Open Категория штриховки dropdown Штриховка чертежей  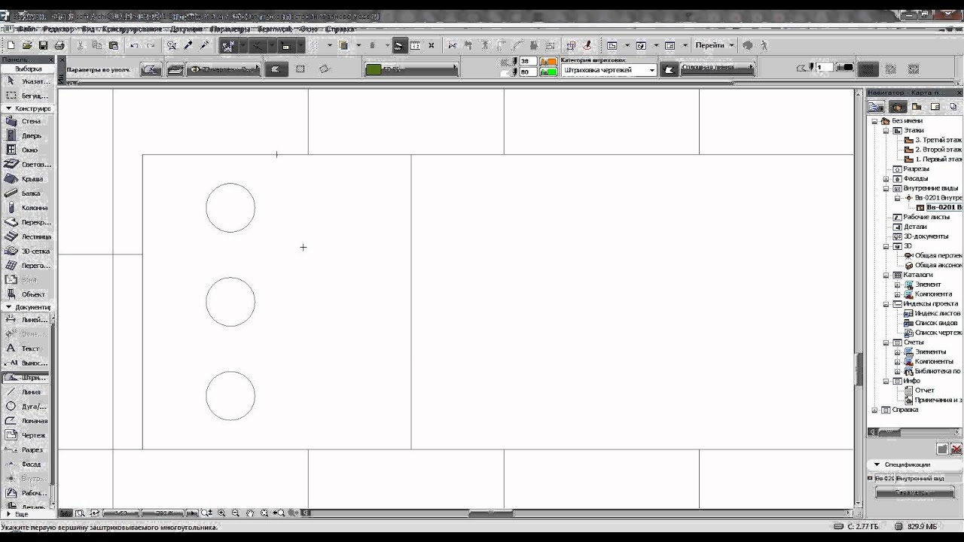point(609,70)
